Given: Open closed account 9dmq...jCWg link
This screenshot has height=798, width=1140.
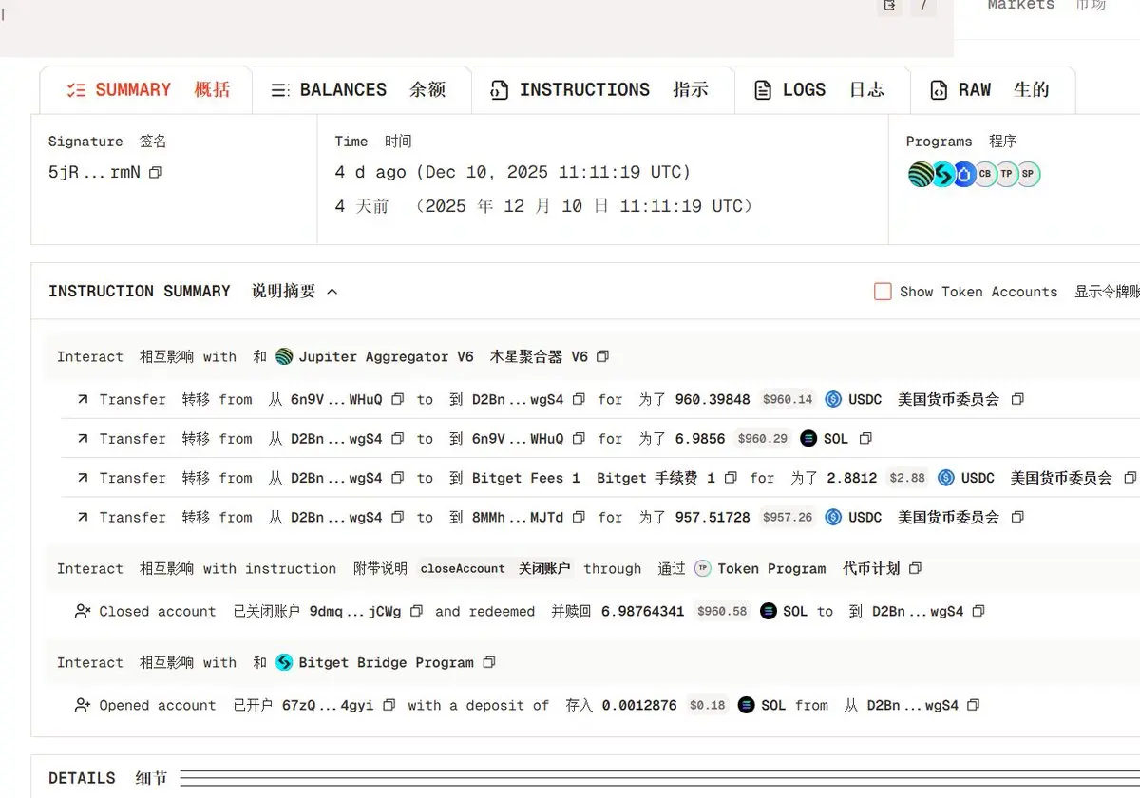Looking at the screenshot, I should [355, 612].
